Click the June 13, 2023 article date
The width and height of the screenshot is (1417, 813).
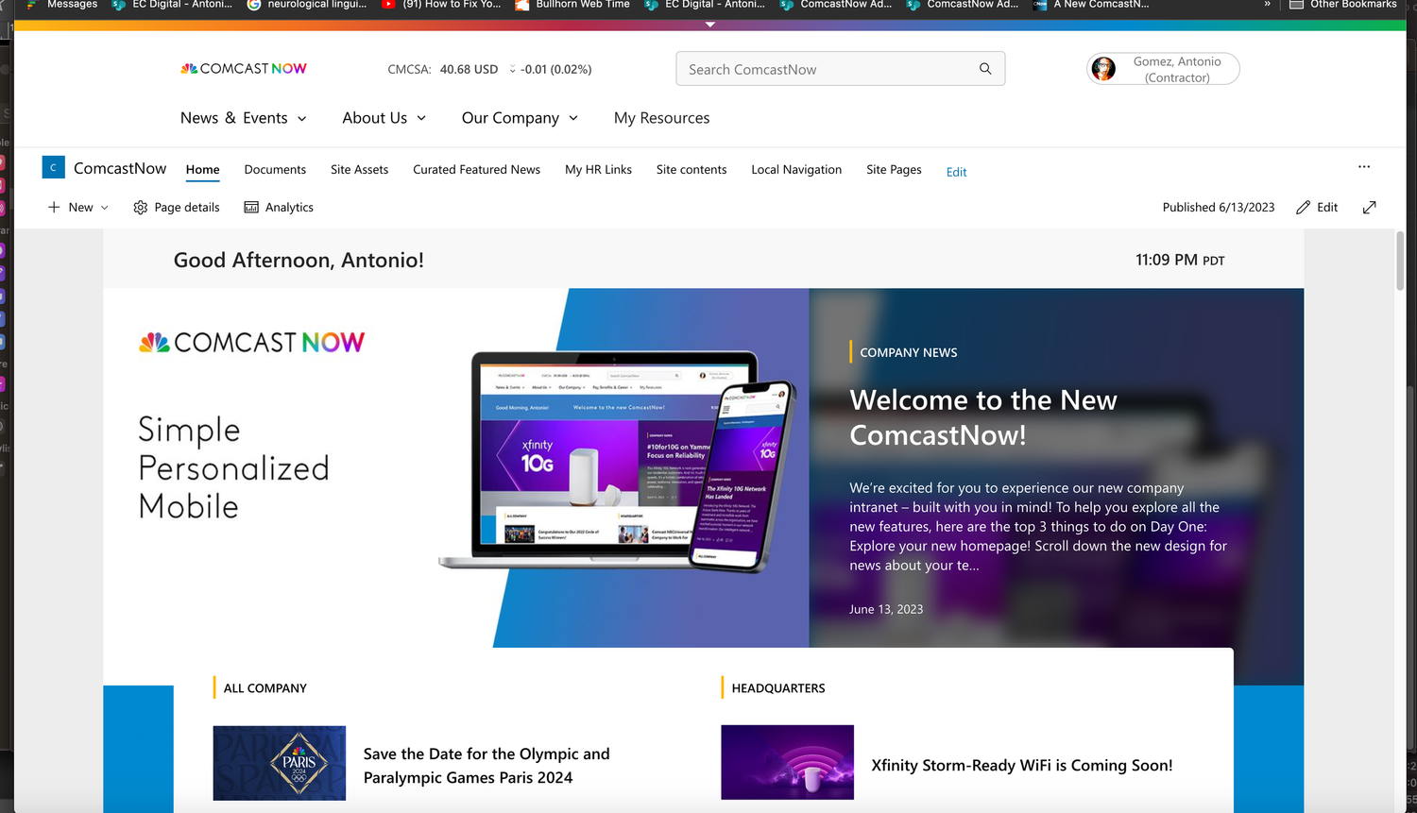pyautogui.click(x=886, y=609)
